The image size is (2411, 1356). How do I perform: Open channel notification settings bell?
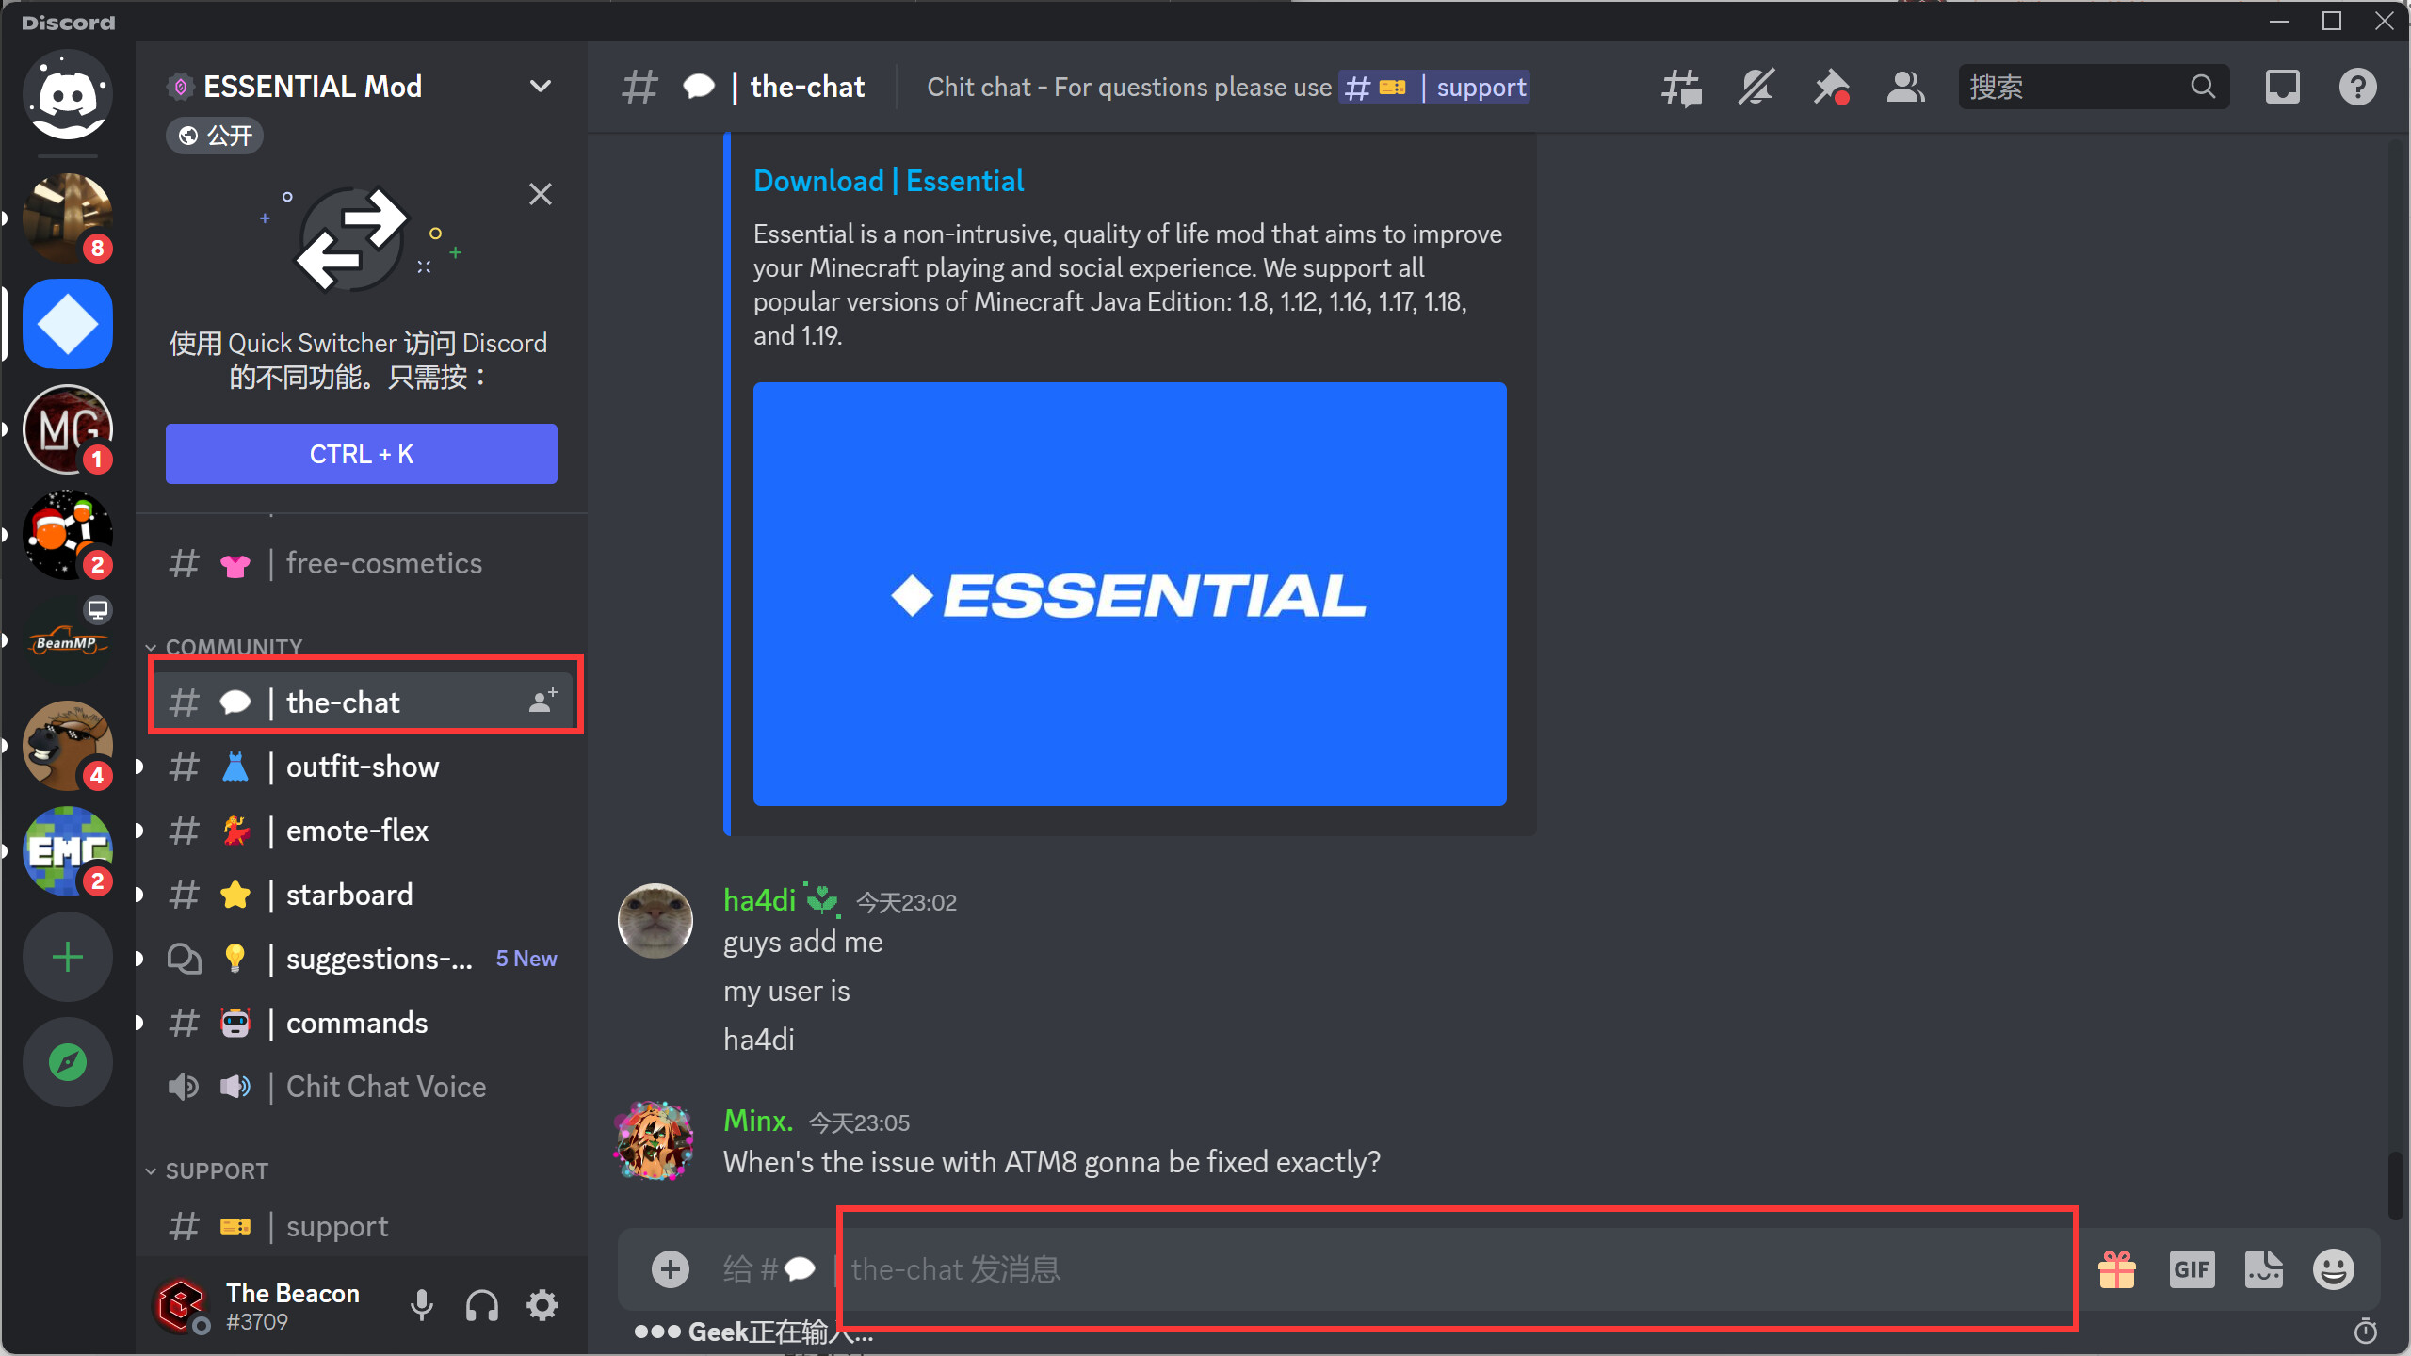pyautogui.click(x=1756, y=87)
